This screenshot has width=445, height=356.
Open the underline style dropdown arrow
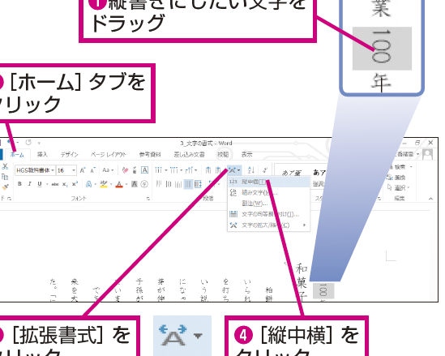tap(47, 184)
